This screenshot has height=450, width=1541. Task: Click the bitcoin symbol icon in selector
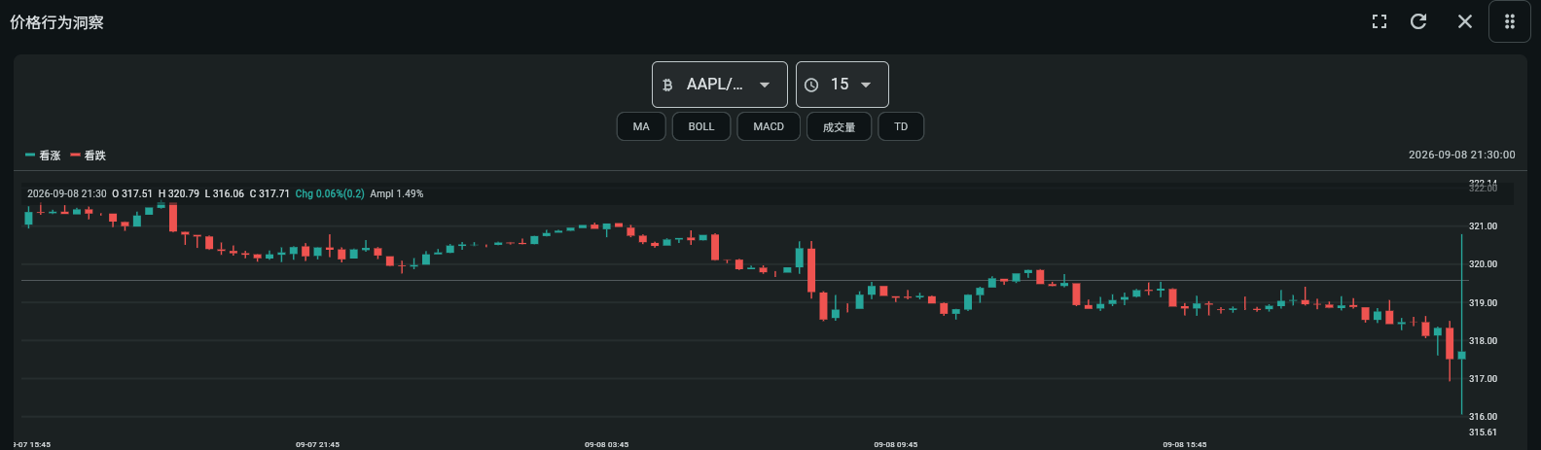667,86
